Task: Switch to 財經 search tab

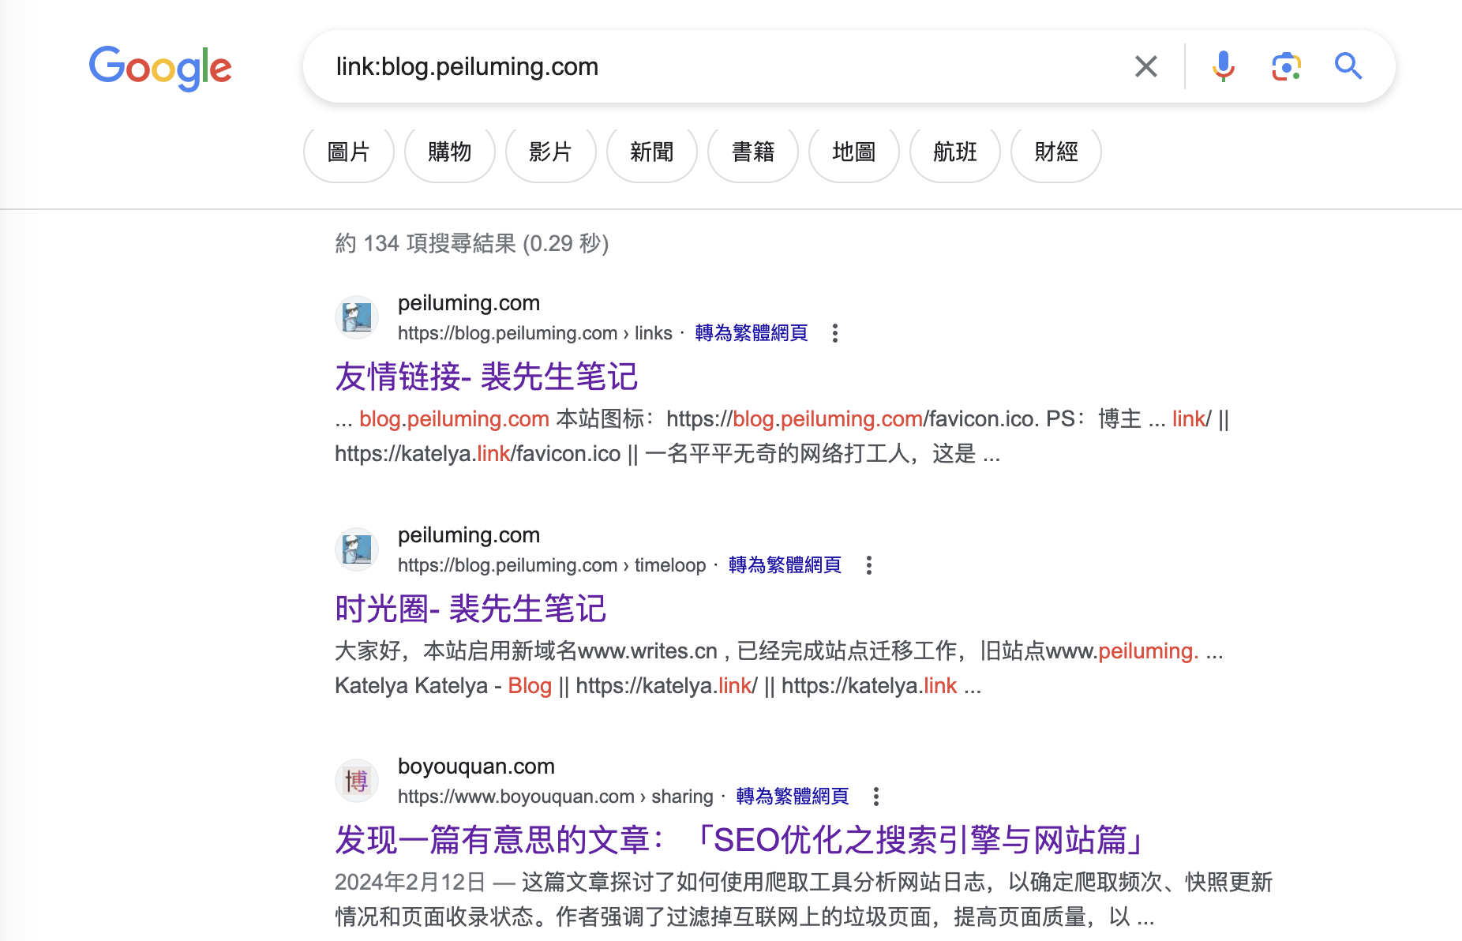Action: tap(1056, 152)
